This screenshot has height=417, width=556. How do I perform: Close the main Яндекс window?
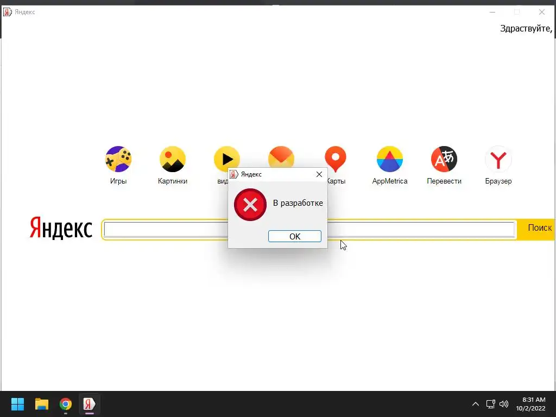(x=542, y=12)
